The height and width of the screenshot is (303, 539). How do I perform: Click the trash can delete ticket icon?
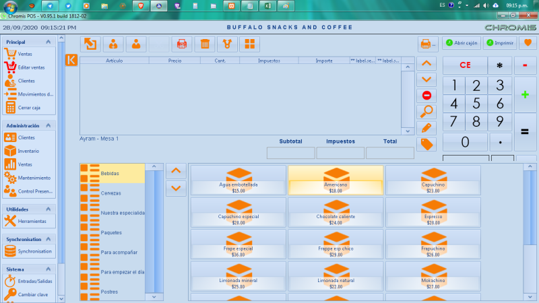click(x=205, y=44)
